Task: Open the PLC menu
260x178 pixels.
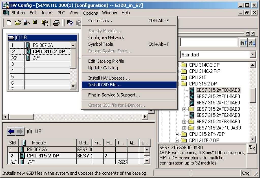Action: [x=61, y=13]
